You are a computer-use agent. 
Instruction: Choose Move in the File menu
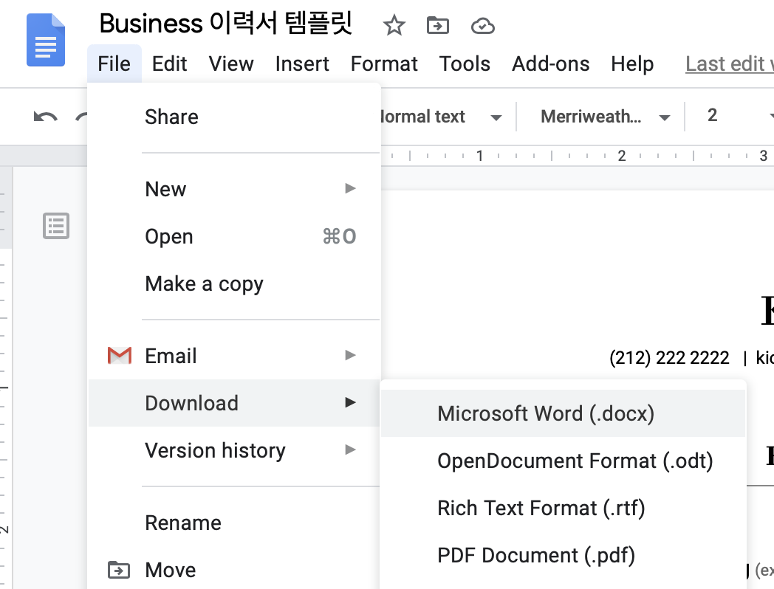[234, 570]
